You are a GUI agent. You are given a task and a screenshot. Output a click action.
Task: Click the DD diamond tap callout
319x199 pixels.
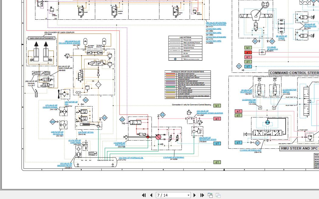[122, 120]
